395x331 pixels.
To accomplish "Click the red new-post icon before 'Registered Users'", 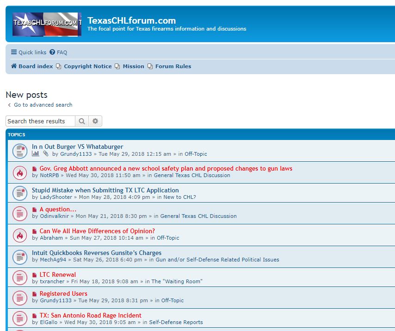I will point(35,294).
